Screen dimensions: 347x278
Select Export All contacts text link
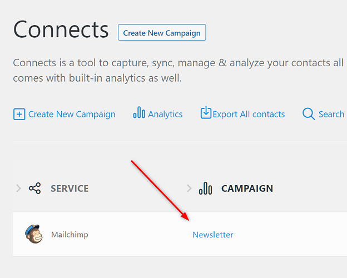point(249,114)
